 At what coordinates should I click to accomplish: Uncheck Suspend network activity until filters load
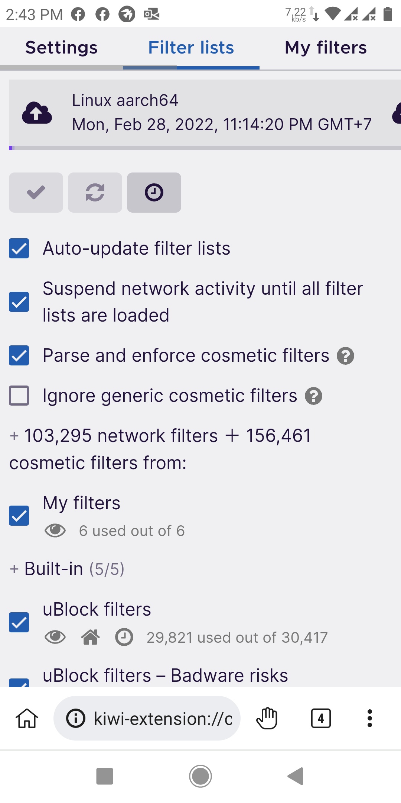[19, 302]
